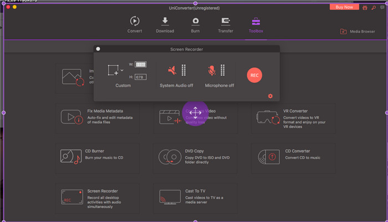This screenshot has width=388, height=222.
Task: Click the gift box icon
Action: coord(365,8)
